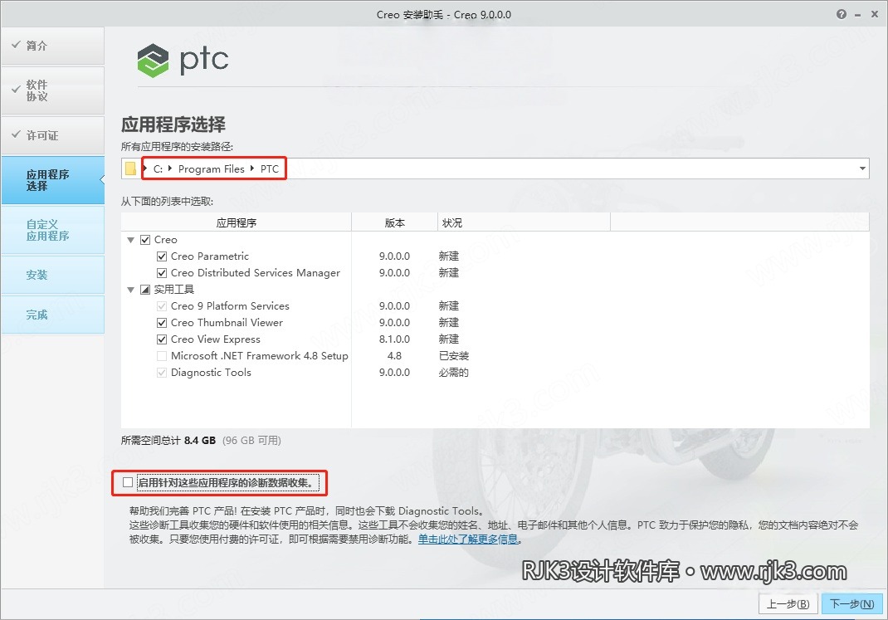Click arrow before C: in path
888x620 pixels.
145,168
